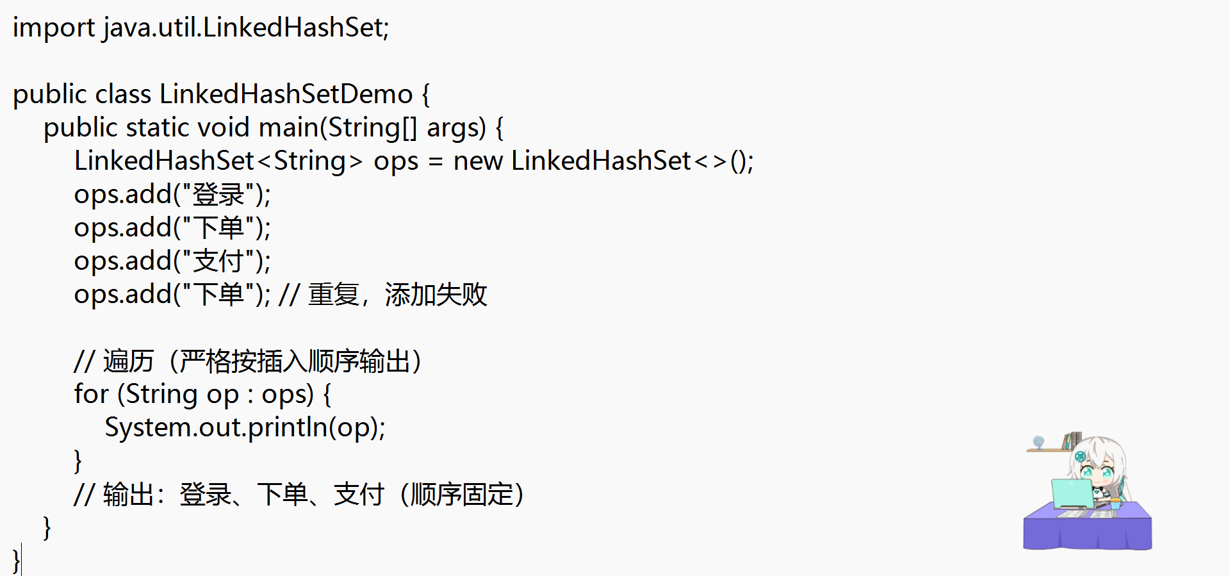Screen dimensions: 1230x576
Task: Click the closing brace of the for loop
Action: 78,461
